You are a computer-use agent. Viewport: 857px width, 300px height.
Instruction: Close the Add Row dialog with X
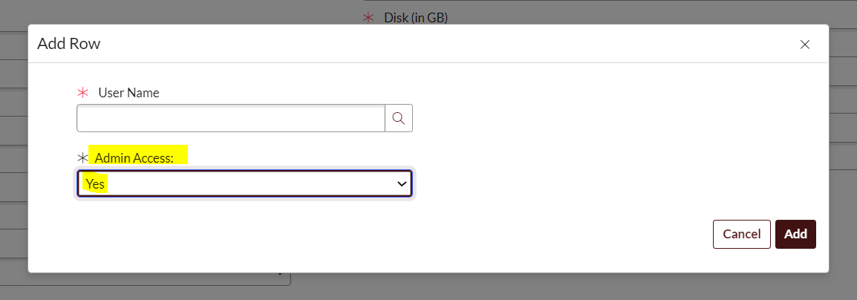tap(804, 45)
